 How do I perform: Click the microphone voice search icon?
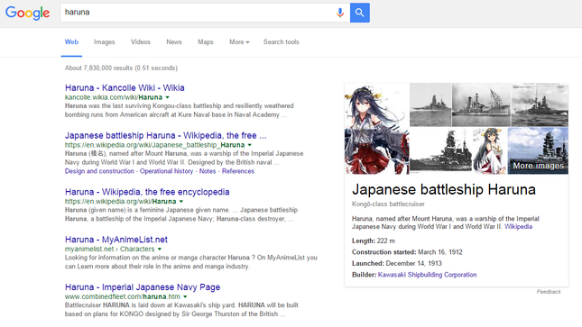[340, 13]
